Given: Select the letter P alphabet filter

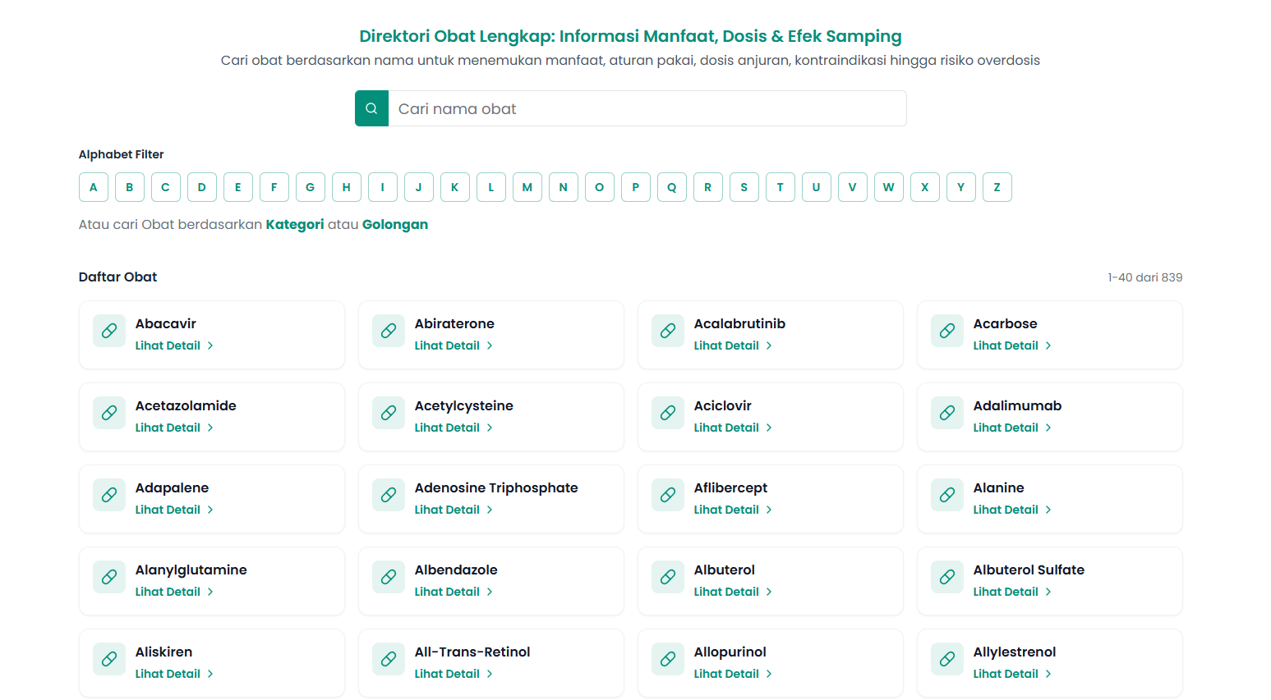Looking at the screenshot, I should (x=636, y=187).
